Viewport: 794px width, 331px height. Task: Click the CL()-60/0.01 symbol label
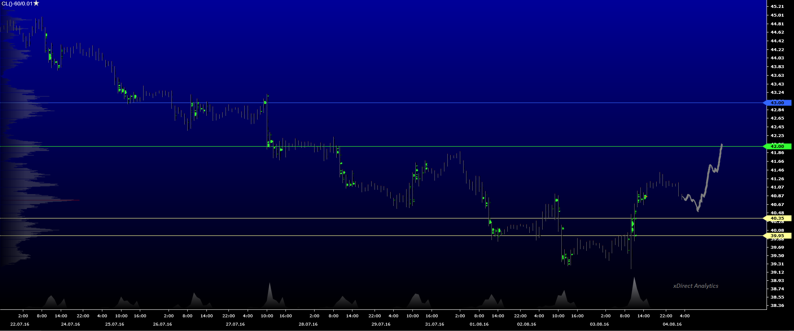[17, 4]
